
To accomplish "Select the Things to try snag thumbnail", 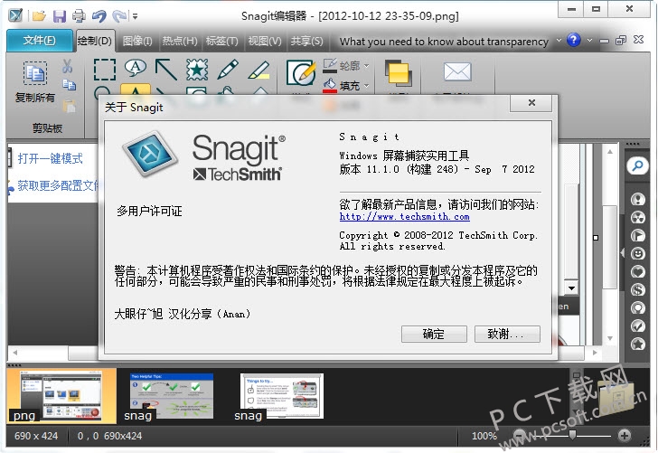I will tap(282, 396).
